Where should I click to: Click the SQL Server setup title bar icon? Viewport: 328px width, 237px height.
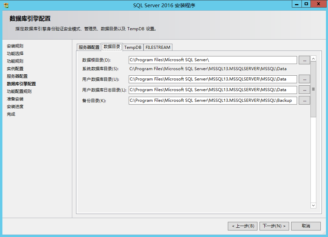coord(6,5)
